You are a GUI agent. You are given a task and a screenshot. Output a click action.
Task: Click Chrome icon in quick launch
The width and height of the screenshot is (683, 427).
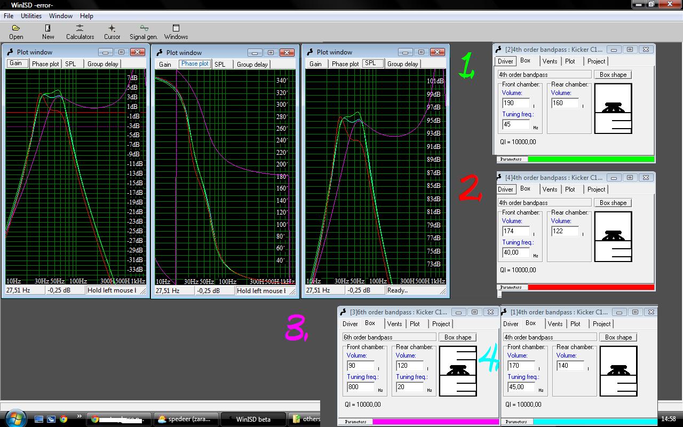(63, 419)
